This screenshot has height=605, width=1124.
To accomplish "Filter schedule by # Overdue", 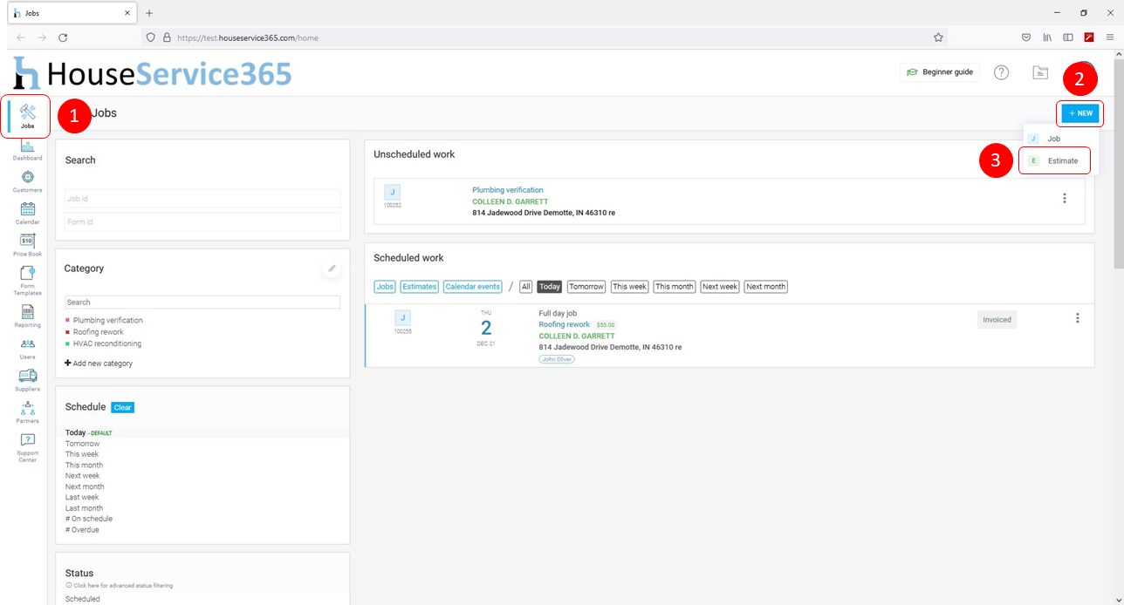I will tap(82, 530).
